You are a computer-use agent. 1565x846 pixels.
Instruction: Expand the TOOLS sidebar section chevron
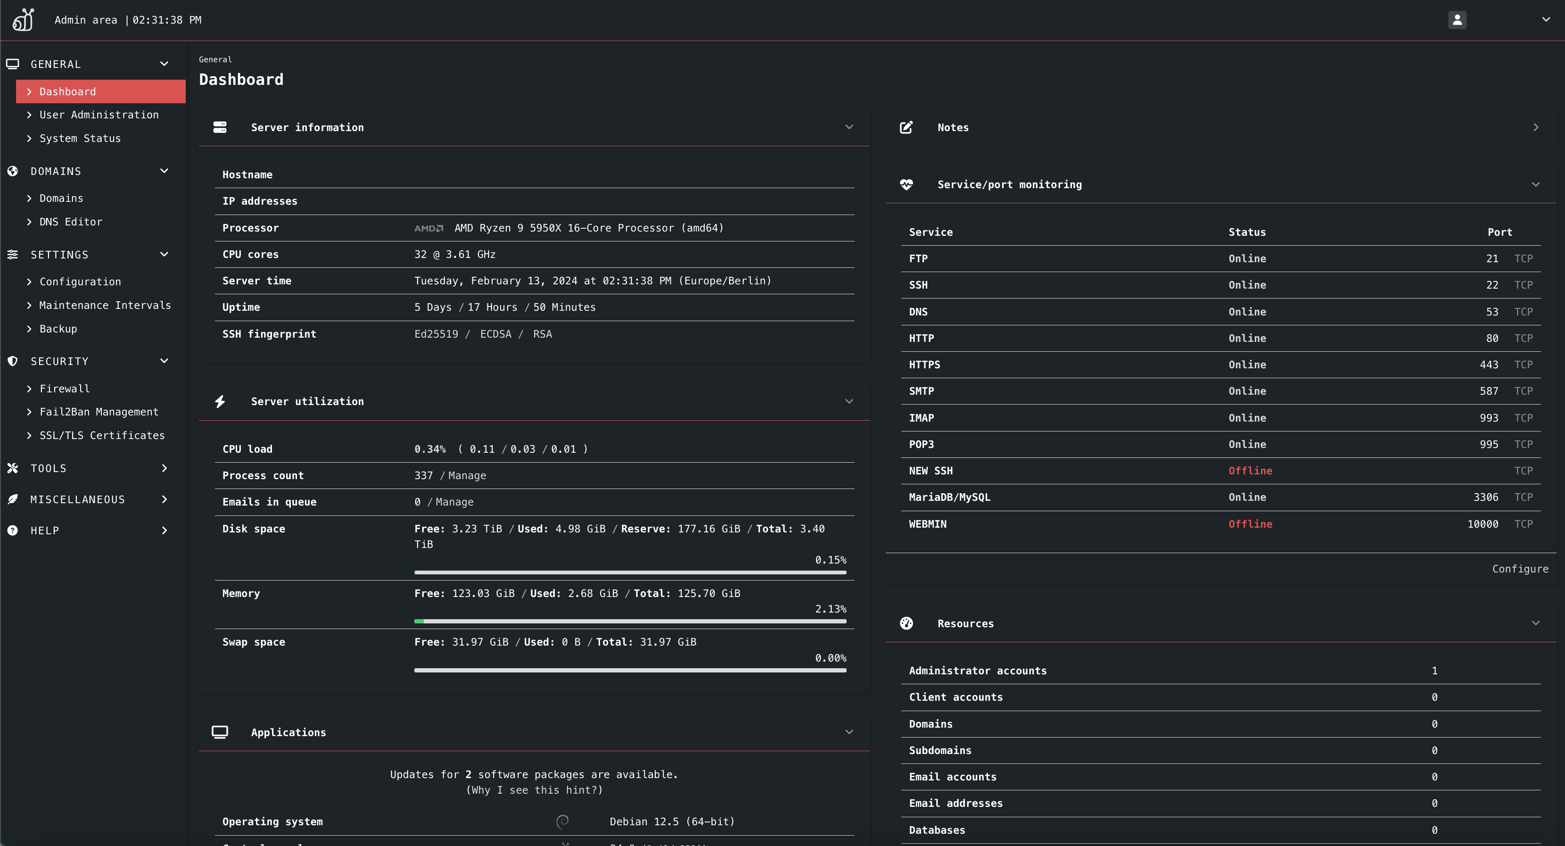[x=164, y=468]
